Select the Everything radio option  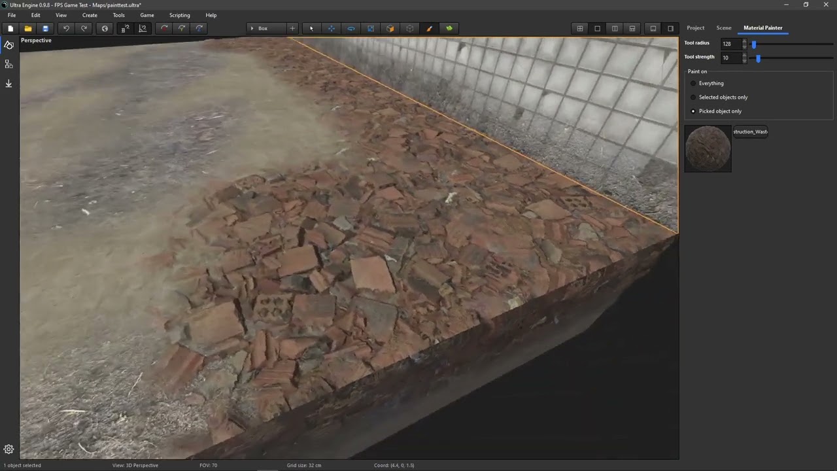707,83
